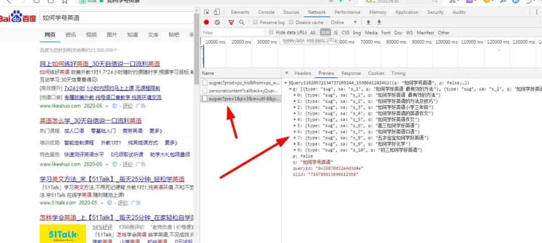Screen dimensions: 542x243
Task: Expand item 4 with s_5 suggestion
Action: tap(295, 119)
